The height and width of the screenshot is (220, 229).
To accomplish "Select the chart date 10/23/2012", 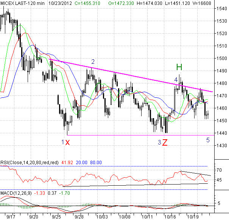I will [60, 3].
